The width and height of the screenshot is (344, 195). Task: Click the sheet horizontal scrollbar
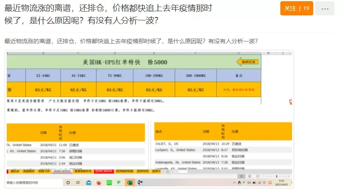tap(181, 172)
